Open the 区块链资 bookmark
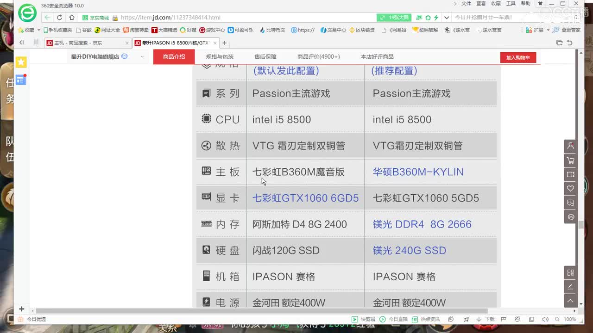 [x=362, y=30]
